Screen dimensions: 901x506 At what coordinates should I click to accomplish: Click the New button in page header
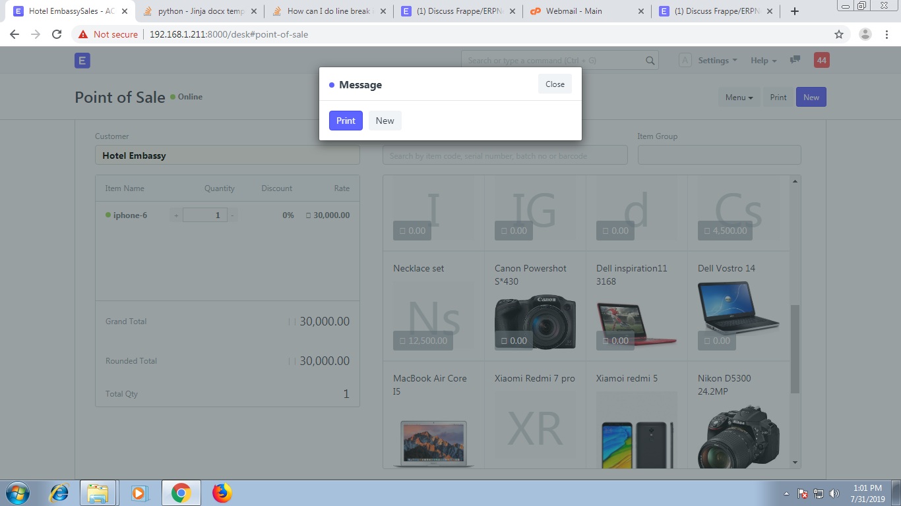(x=811, y=97)
